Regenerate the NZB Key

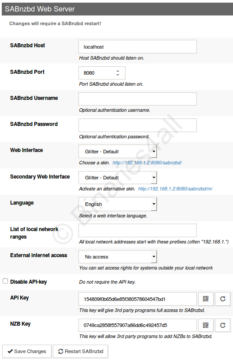[x=223, y=325]
